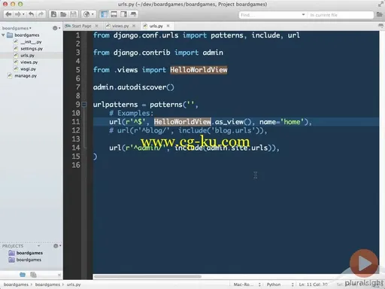Toggle the right pane visibility button
Viewport: 385px width, 289px height.
coord(123,14)
